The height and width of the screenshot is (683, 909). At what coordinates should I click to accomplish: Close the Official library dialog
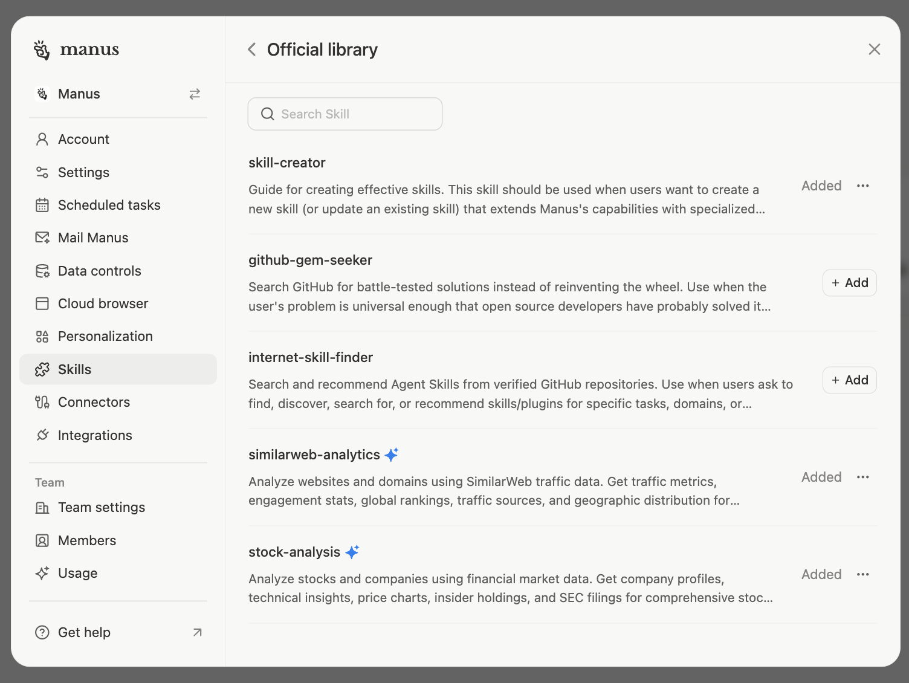(875, 50)
